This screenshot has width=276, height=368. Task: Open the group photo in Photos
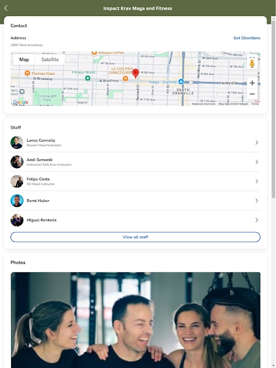pos(135,320)
